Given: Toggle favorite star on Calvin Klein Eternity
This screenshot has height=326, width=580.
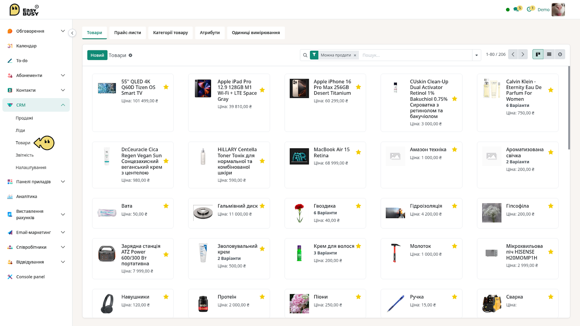Looking at the screenshot, I should click(551, 90).
